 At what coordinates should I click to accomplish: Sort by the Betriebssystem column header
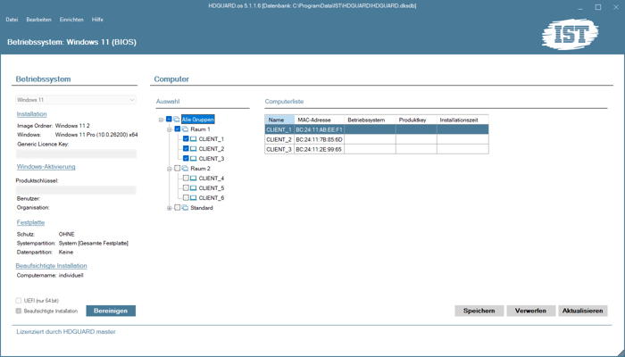[x=370, y=120]
